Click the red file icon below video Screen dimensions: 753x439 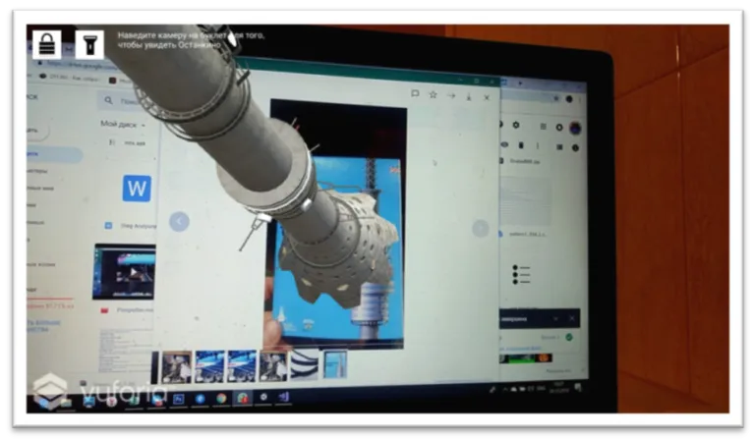104,311
